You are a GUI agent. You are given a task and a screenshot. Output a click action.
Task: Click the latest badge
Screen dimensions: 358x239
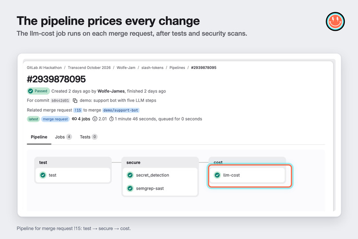click(33, 119)
